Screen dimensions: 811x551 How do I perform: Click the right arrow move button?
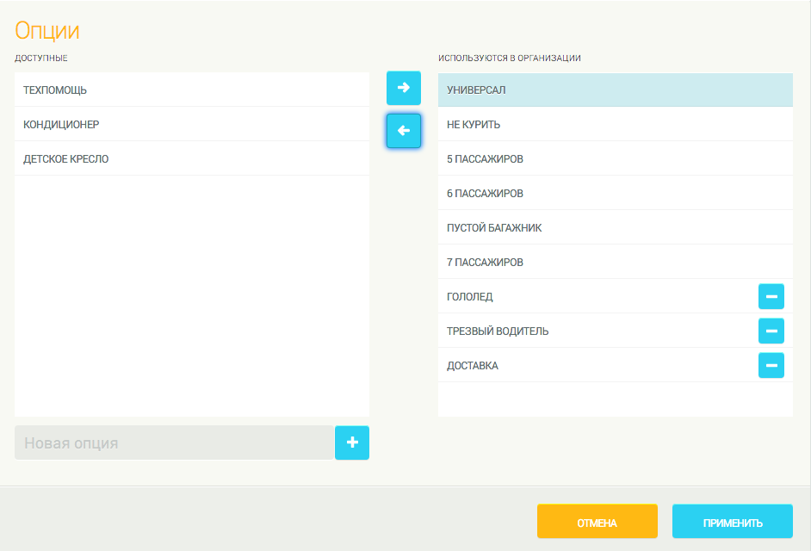point(403,88)
